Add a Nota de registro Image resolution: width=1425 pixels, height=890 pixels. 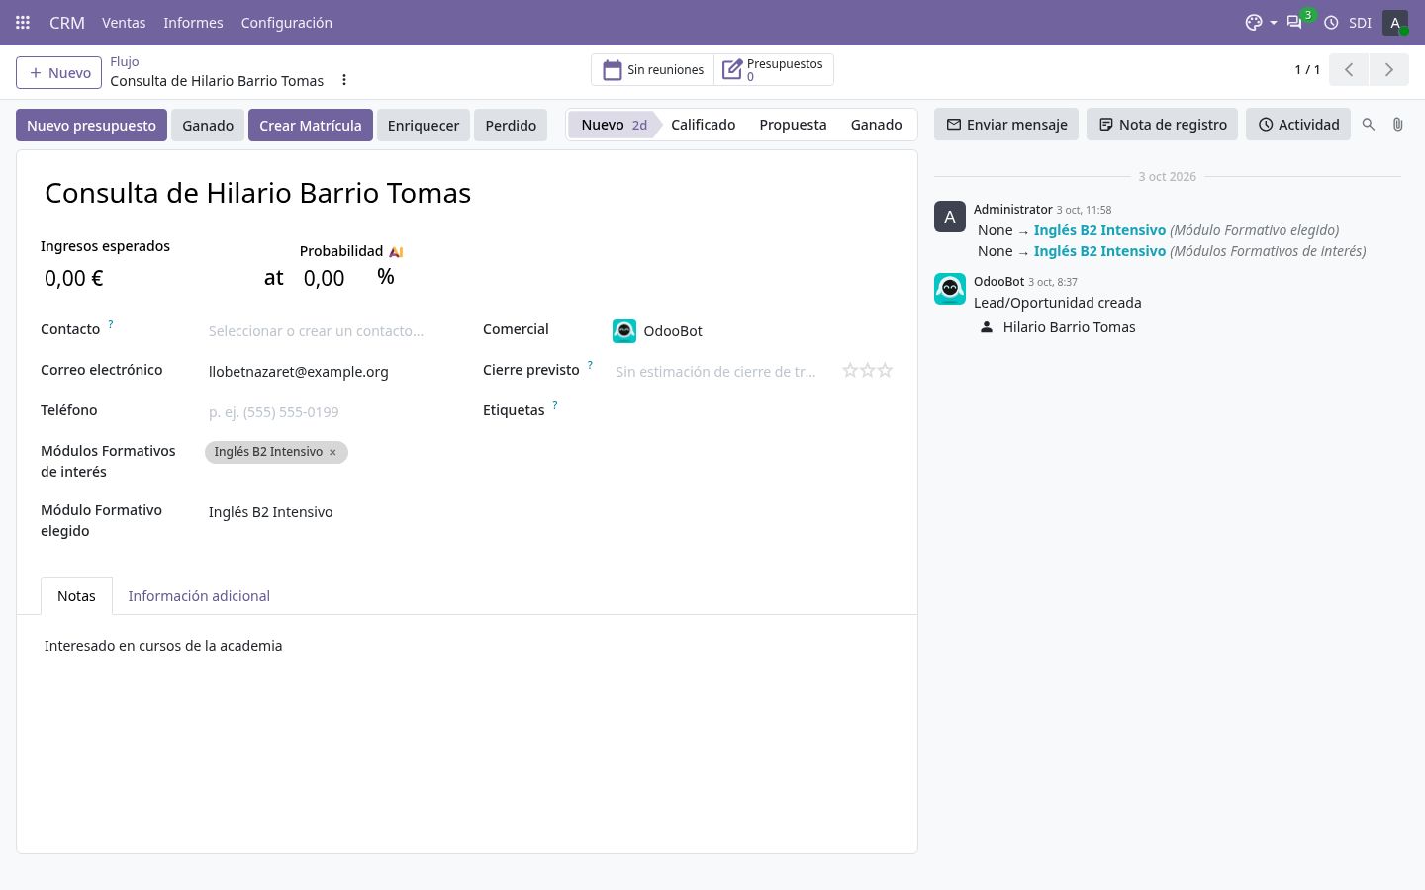pyautogui.click(x=1163, y=125)
